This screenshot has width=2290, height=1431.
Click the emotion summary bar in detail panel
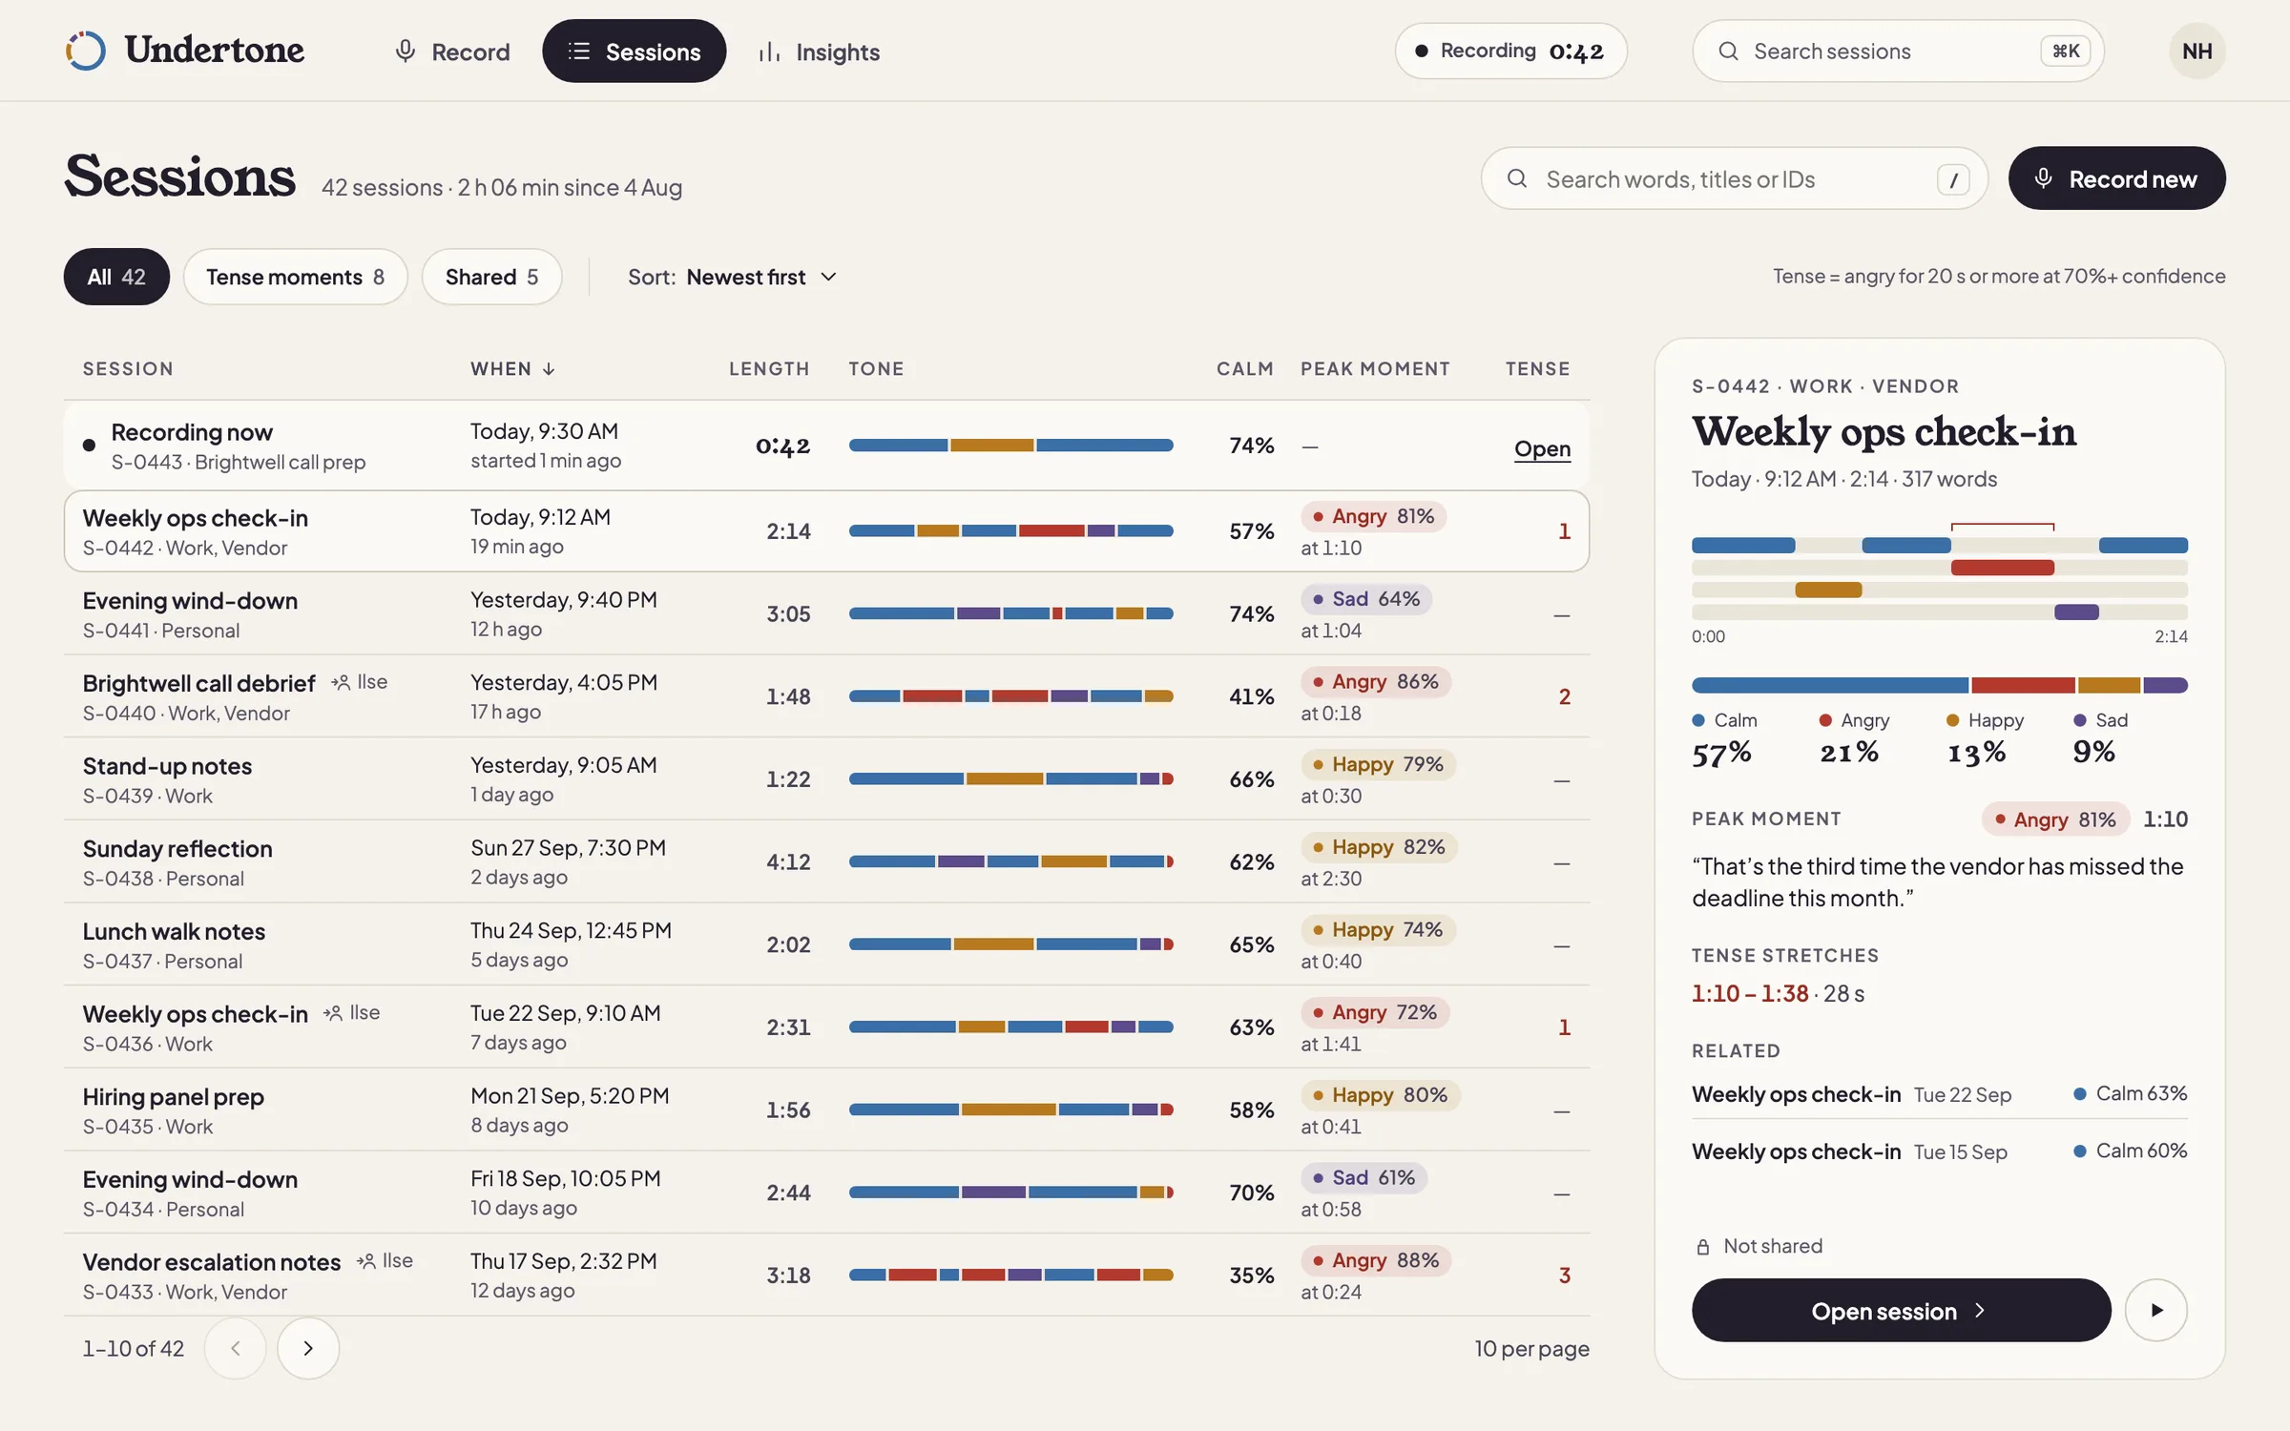point(1939,685)
